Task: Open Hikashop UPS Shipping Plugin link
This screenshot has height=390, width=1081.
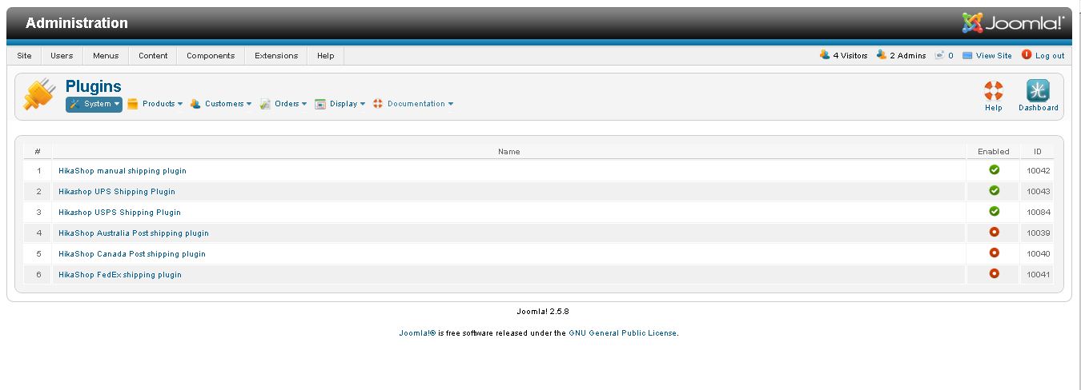Action: click(117, 192)
